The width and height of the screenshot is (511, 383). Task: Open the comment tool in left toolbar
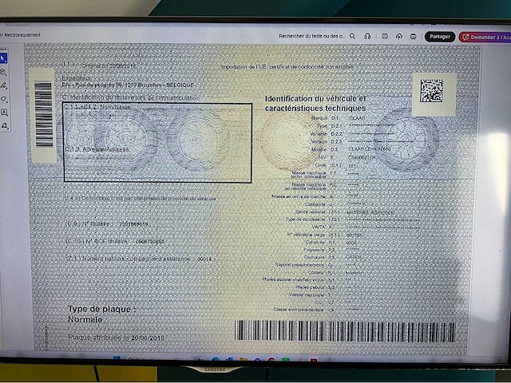pos(3,73)
